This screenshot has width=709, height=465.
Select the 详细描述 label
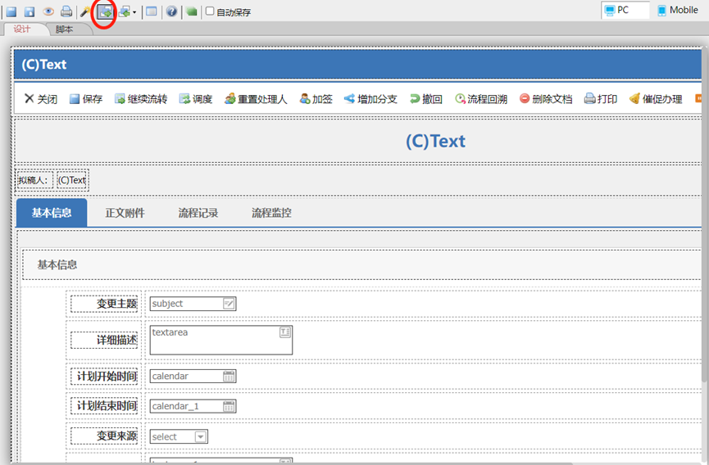coord(104,340)
